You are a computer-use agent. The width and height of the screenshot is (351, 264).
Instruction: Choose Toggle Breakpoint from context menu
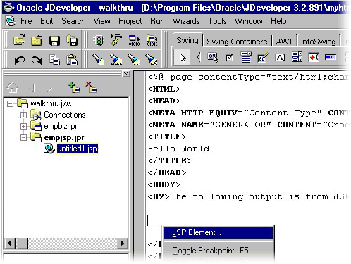218,251
